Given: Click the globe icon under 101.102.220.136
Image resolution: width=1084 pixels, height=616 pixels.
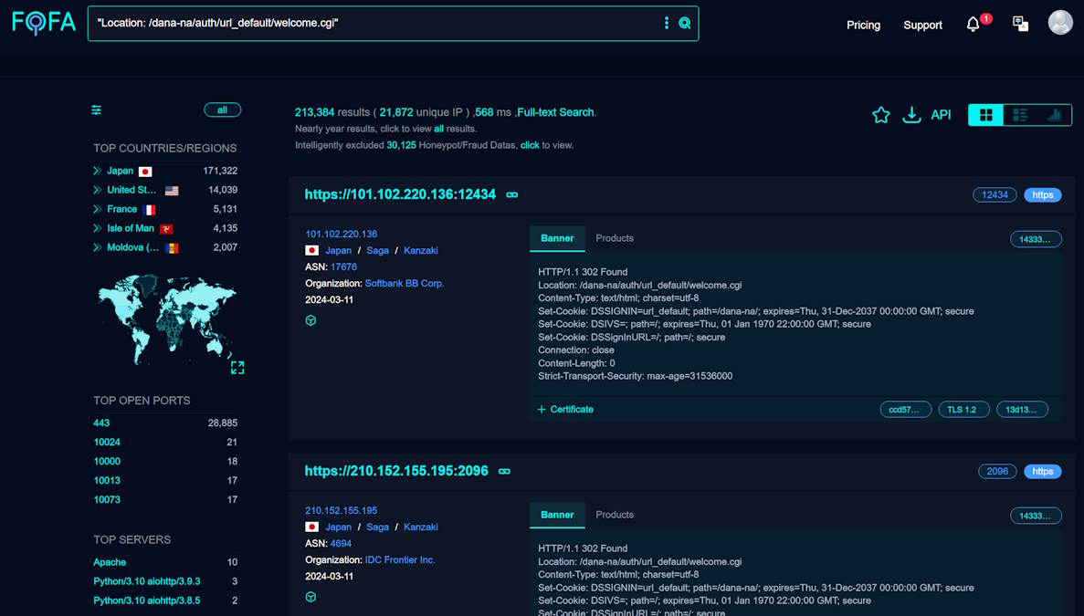Looking at the screenshot, I should pyautogui.click(x=310, y=320).
